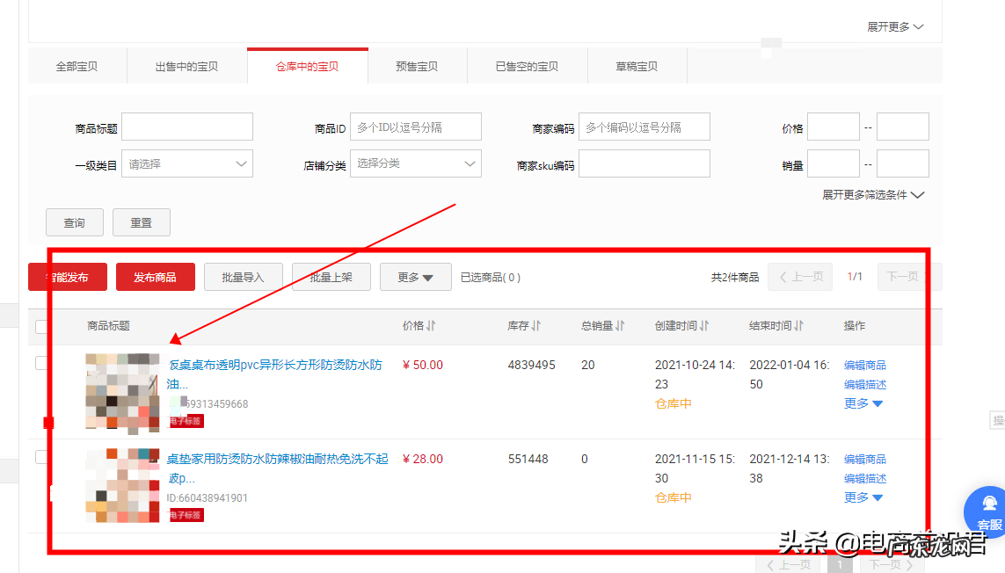
Task: Open the 一级类目 dropdown
Action: click(x=186, y=163)
